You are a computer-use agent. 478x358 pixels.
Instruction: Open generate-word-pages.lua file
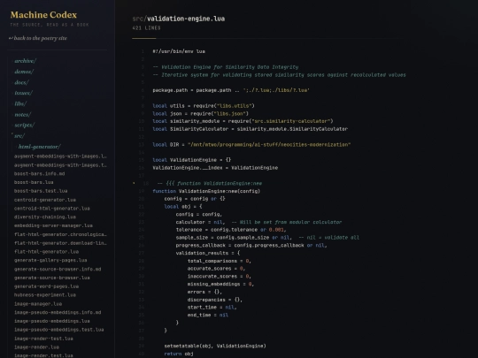(46, 286)
